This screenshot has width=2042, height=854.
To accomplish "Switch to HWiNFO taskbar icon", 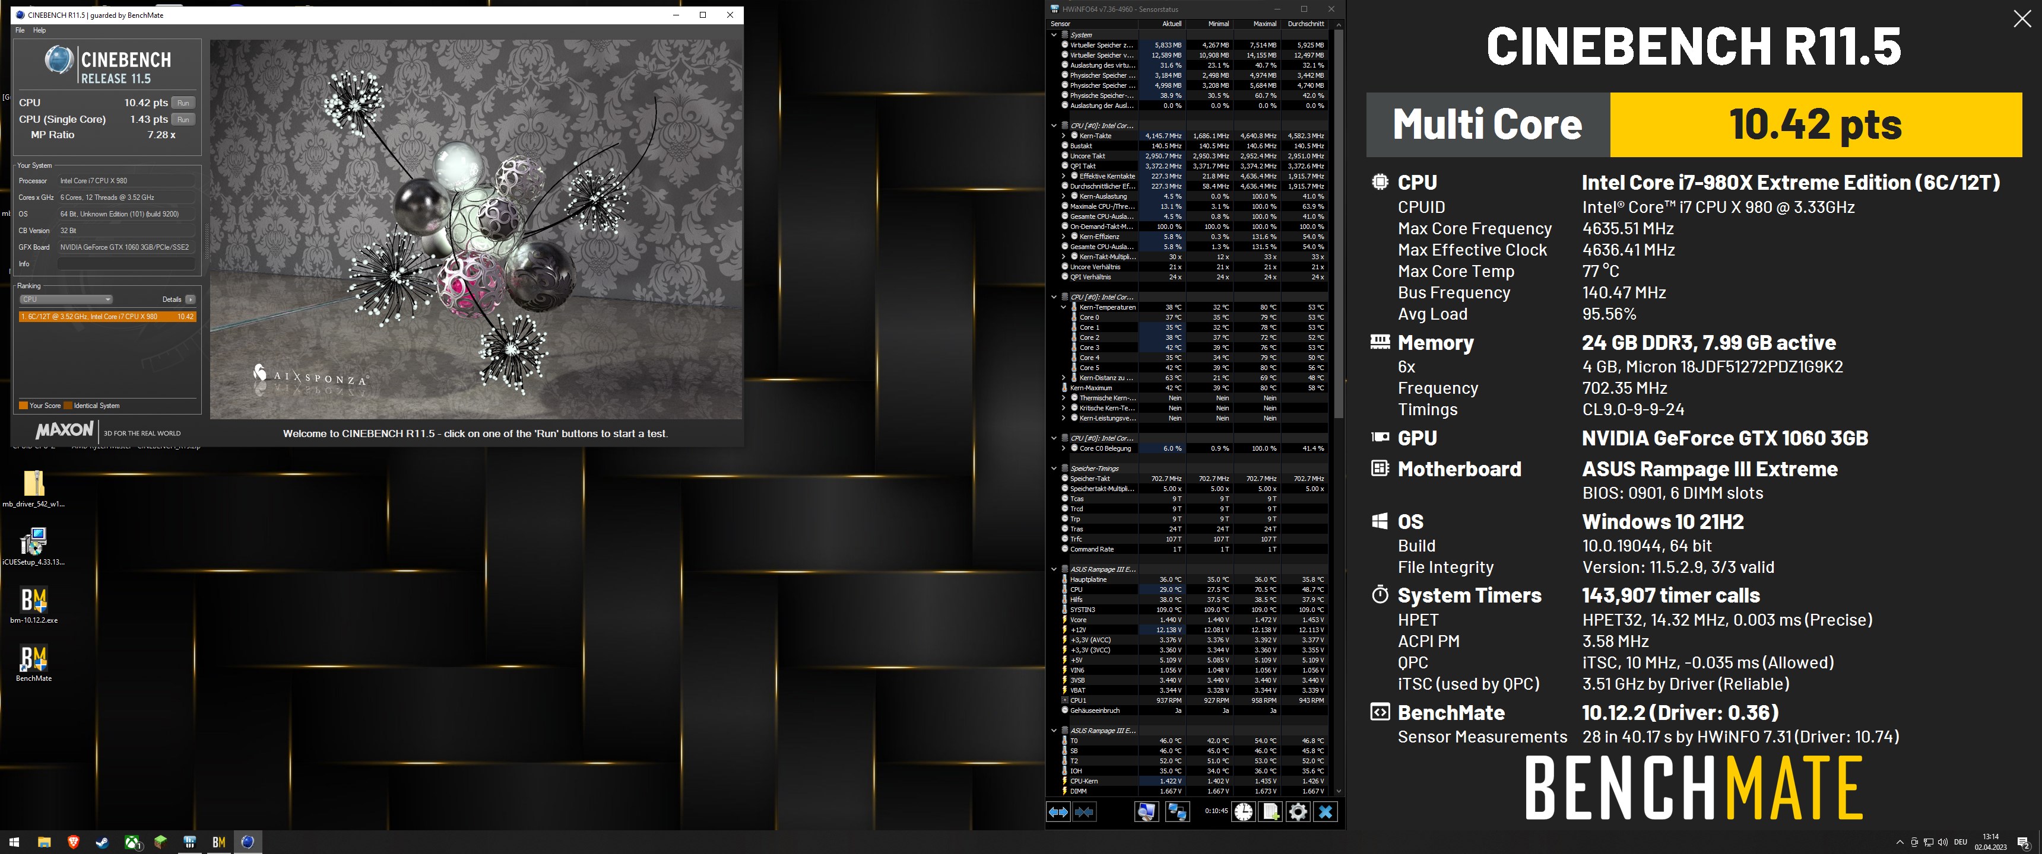I will pos(189,842).
